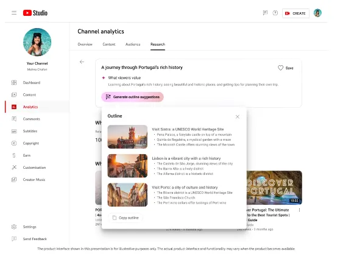Screen dimensions: 354x259
Task: Click the CREATE button
Action: [296, 13]
